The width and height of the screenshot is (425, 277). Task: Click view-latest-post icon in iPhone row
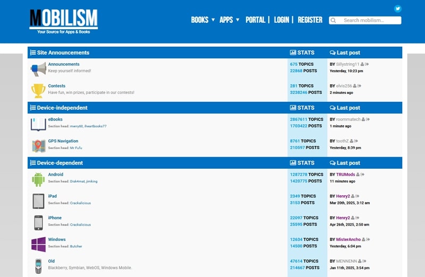tap(357, 218)
